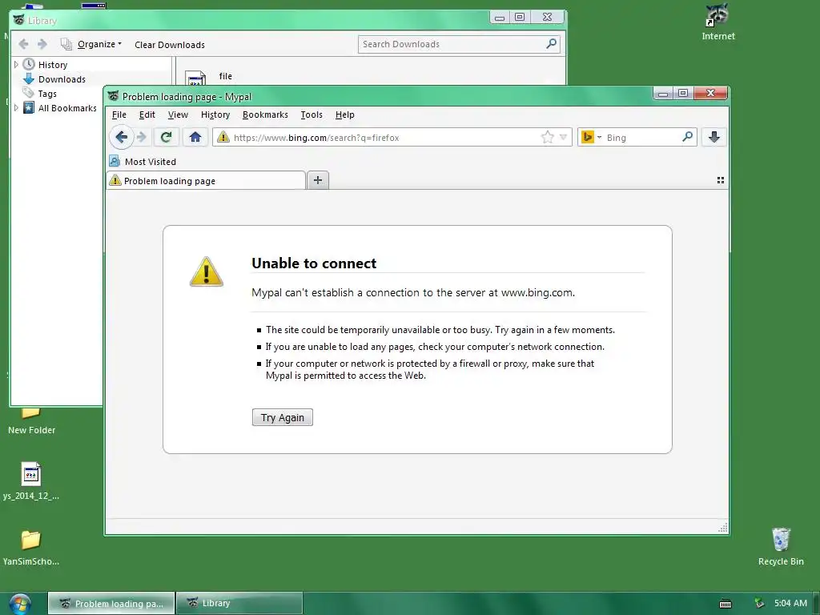The height and width of the screenshot is (615, 820).
Task: Open the Bookmarks menu
Action: 265,115
